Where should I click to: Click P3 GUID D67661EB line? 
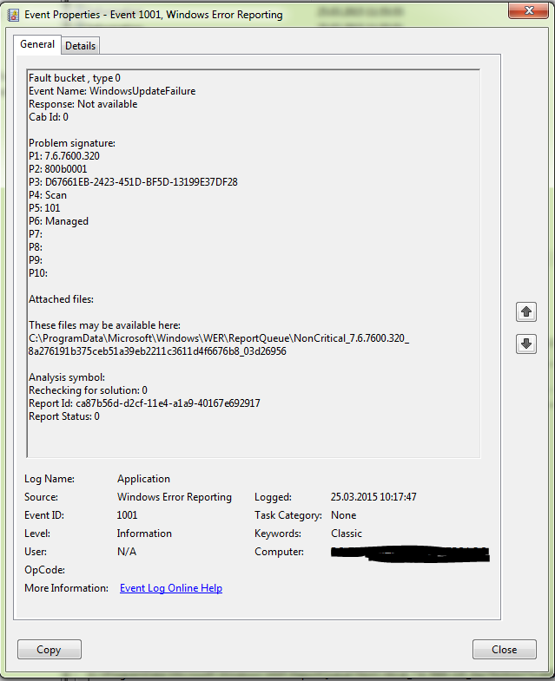tap(133, 182)
